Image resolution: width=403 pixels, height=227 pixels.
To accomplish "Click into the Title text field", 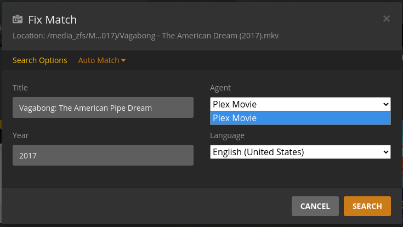I will point(103,107).
